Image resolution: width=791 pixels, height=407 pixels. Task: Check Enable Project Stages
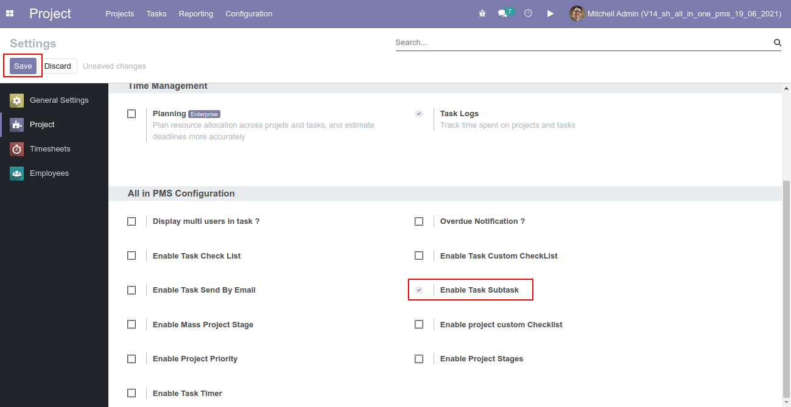tap(419, 359)
